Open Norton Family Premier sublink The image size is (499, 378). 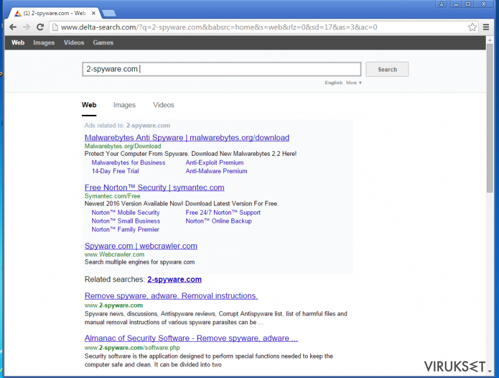pyautogui.click(x=125, y=230)
